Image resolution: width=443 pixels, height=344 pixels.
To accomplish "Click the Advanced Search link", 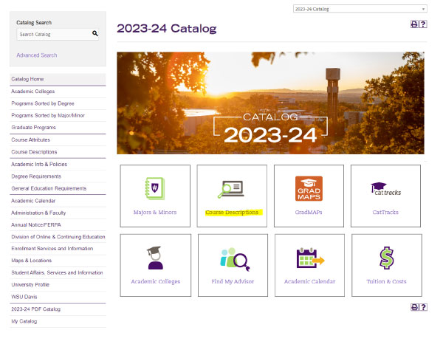I will pyautogui.click(x=36, y=55).
